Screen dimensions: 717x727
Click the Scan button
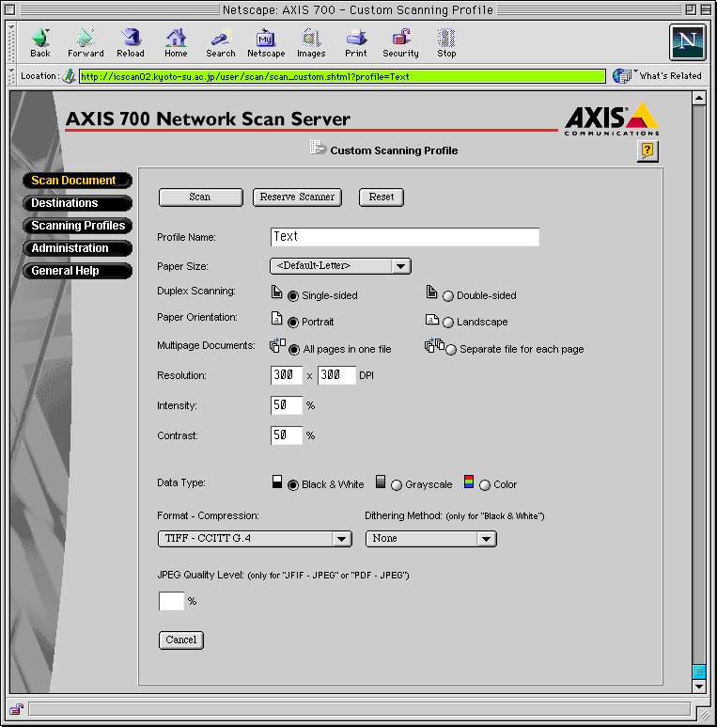tap(200, 198)
